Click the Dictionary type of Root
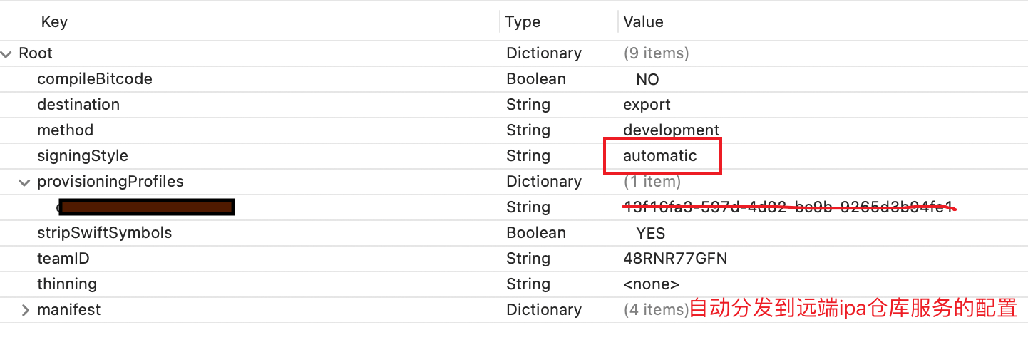 point(544,53)
